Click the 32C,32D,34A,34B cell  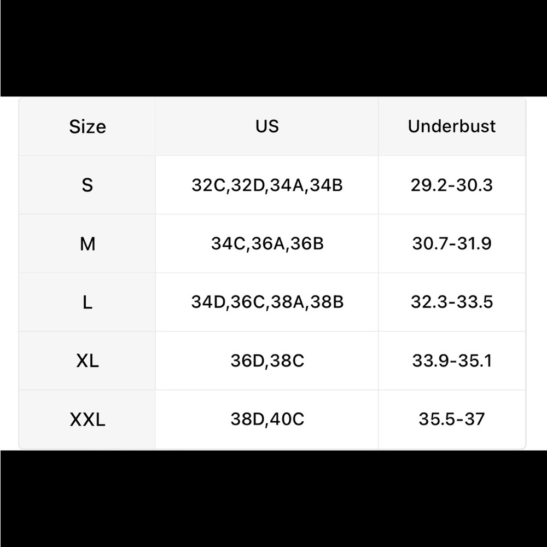click(x=267, y=185)
